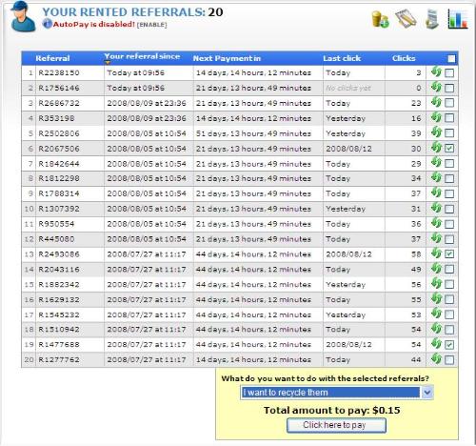Check the box for referral R1277762
This screenshot has height=446, width=476.
[x=449, y=360]
